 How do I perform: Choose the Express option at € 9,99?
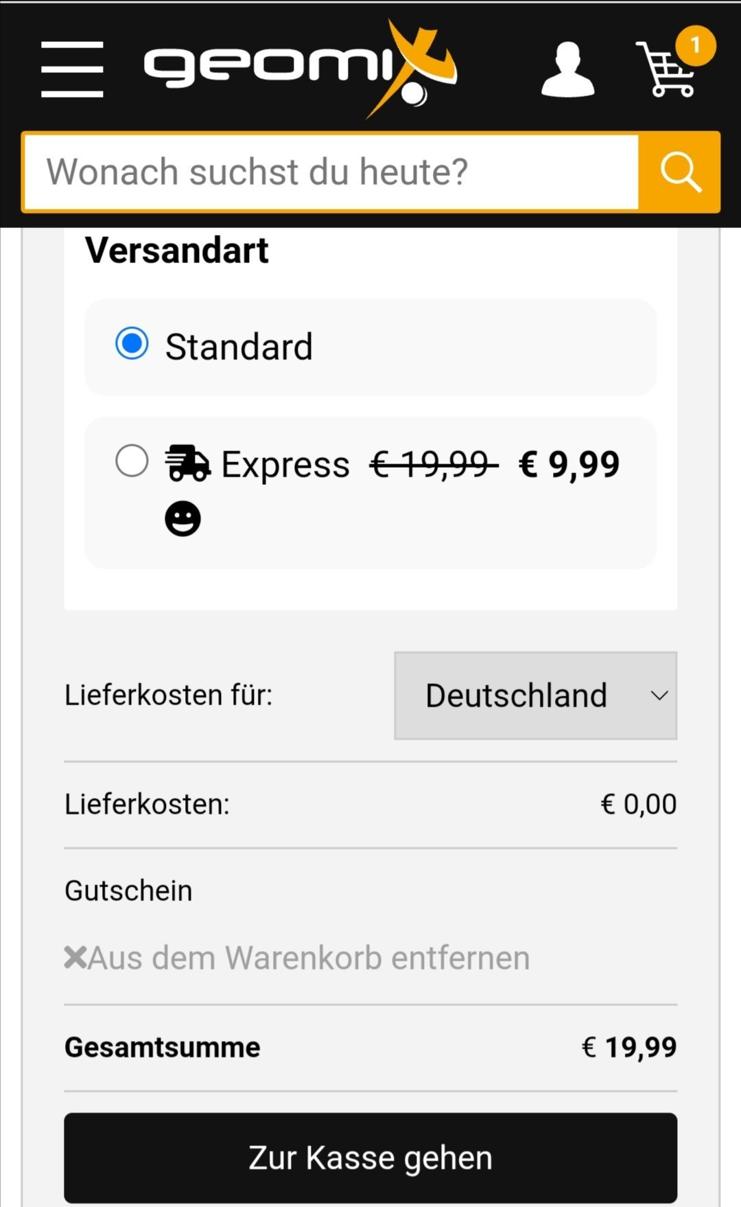(x=370, y=492)
